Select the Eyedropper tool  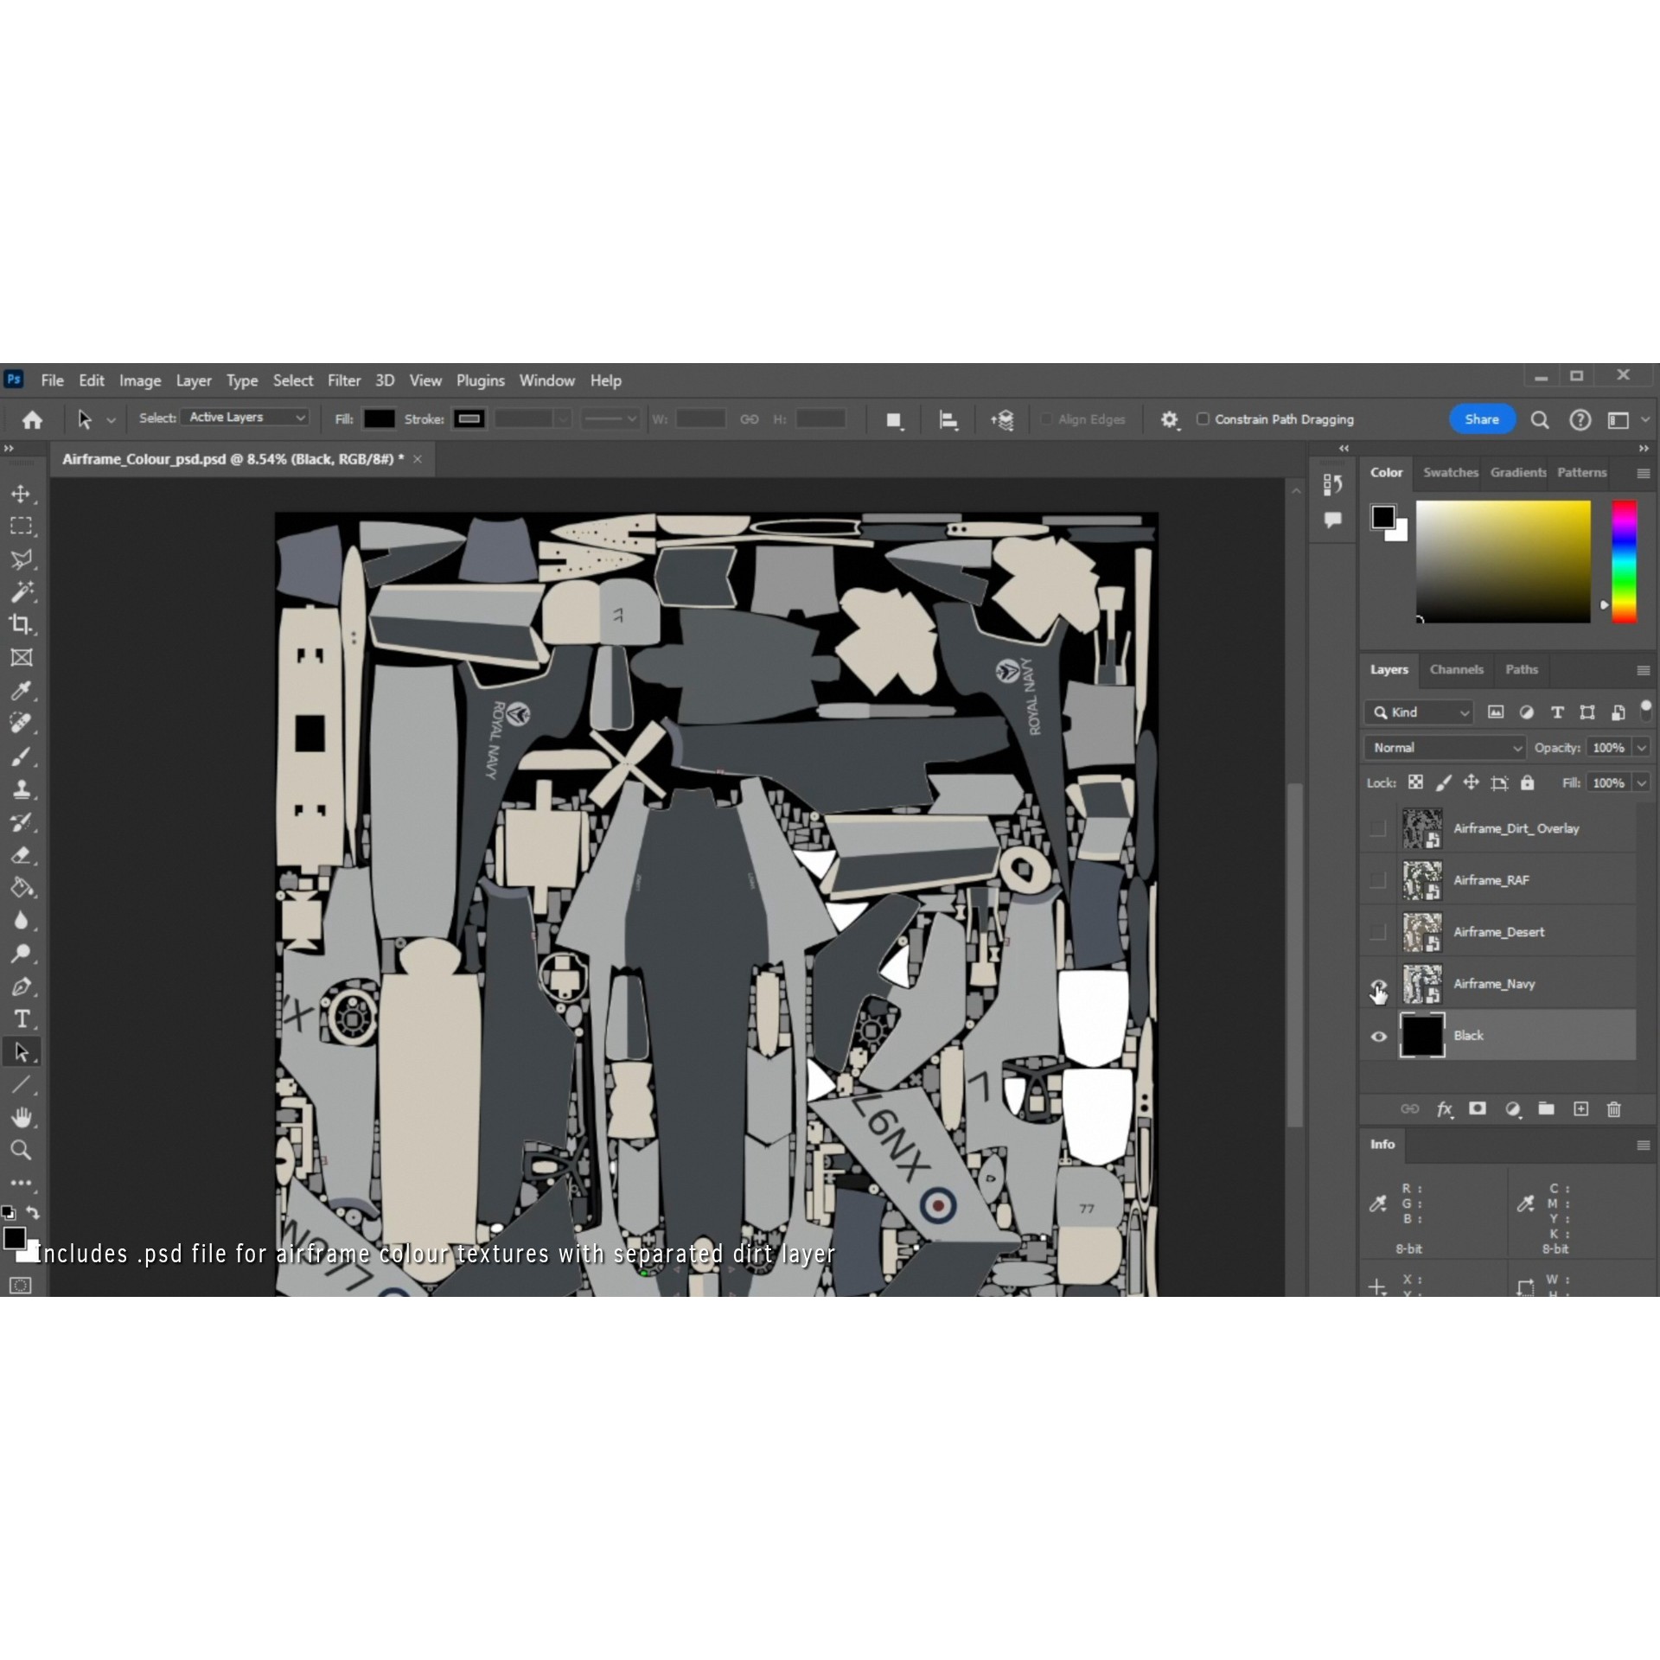[x=21, y=690]
